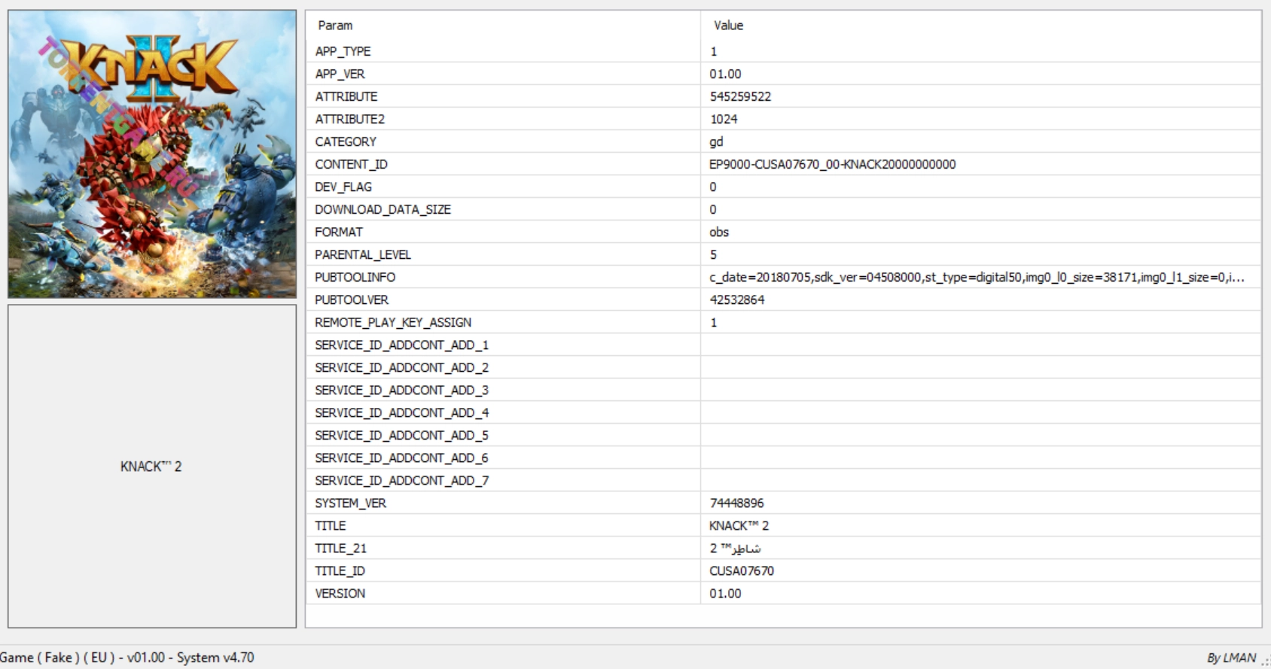This screenshot has height=669, width=1271.
Task: Click the DOWNLOAD_DATA_SIZE row
Action: [x=383, y=209]
